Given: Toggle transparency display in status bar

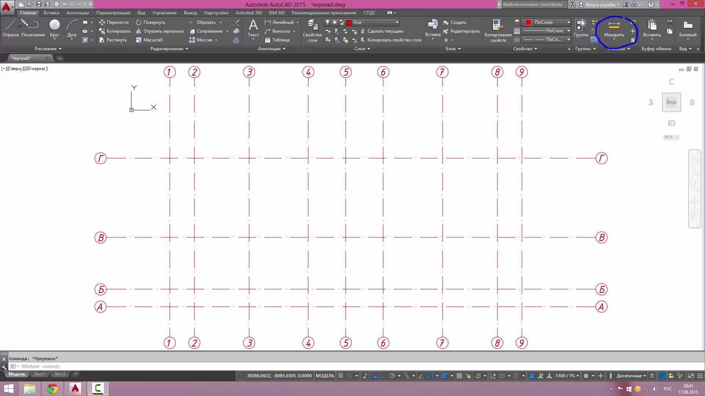Looking at the screenshot, I should click(459, 375).
